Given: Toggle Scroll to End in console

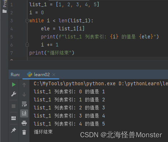Looking at the screenshot, I should click(24, 113).
